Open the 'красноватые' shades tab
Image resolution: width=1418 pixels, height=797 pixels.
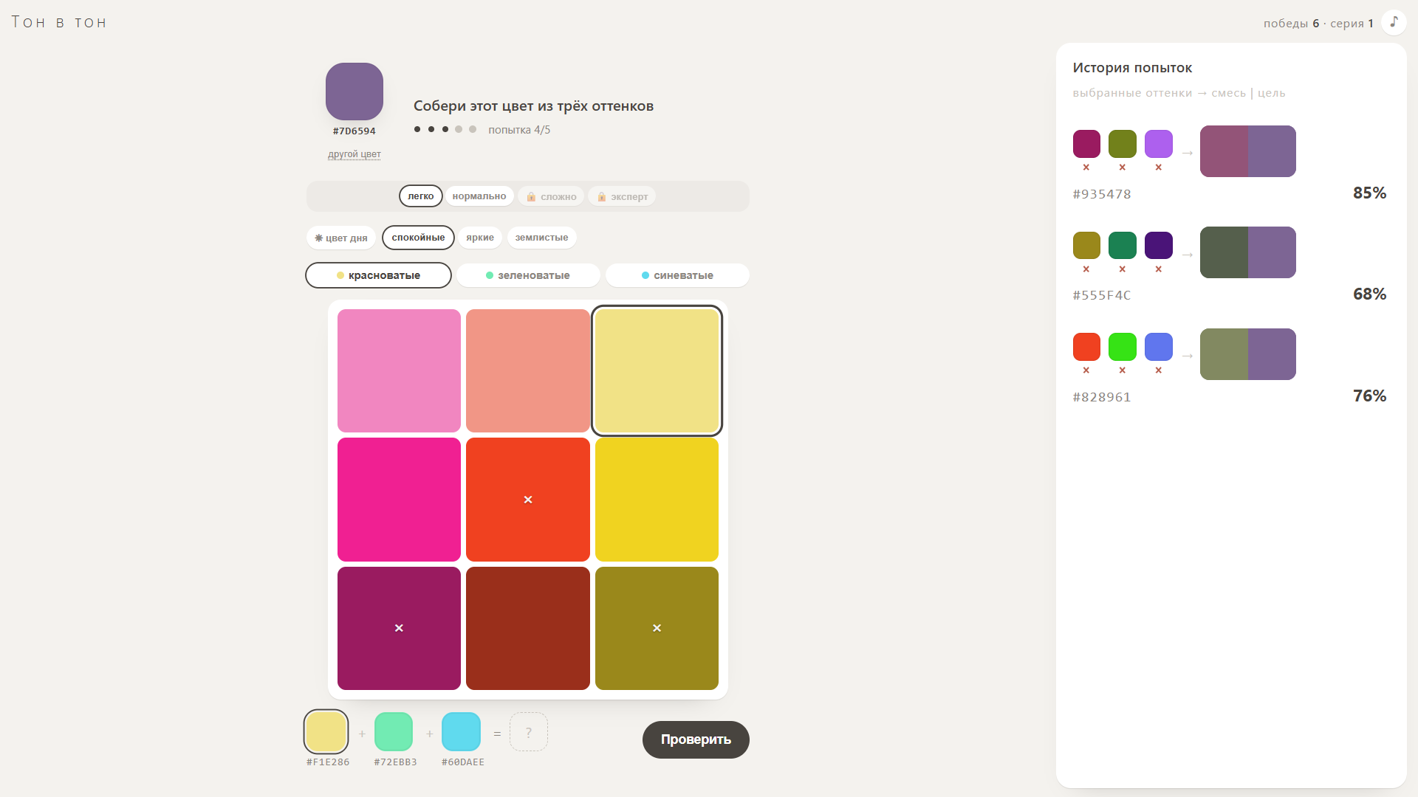click(x=378, y=275)
